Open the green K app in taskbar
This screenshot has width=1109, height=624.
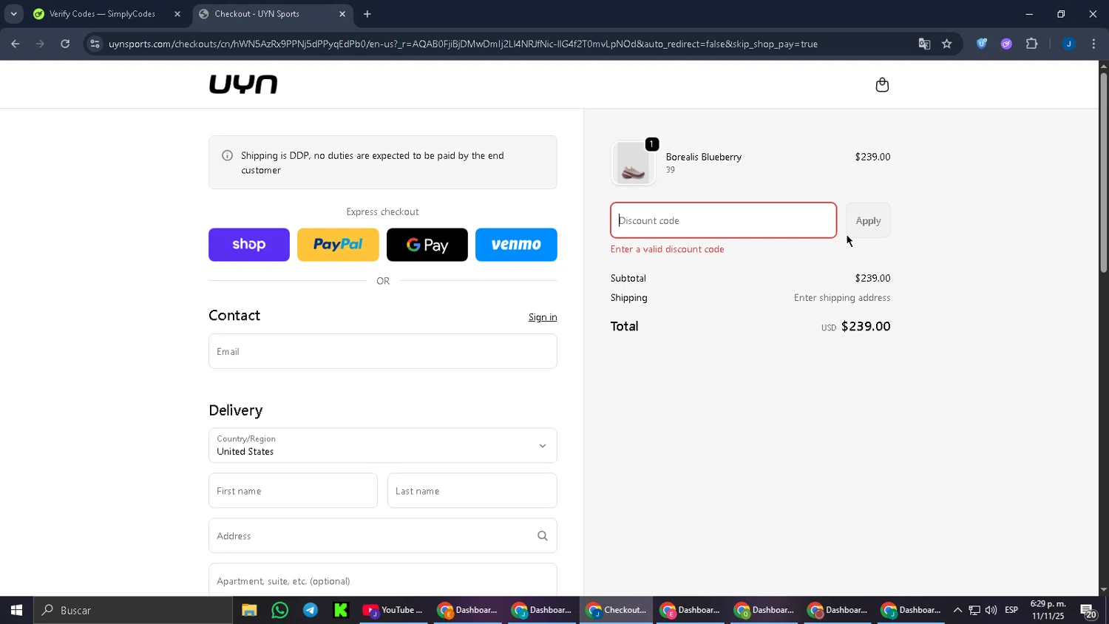tap(341, 610)
